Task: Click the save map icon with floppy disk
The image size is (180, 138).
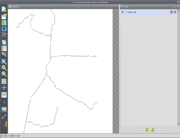Action: 4,23
